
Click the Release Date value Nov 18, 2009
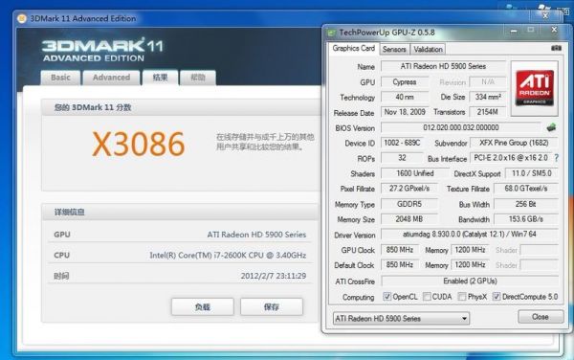click(405, 112)
